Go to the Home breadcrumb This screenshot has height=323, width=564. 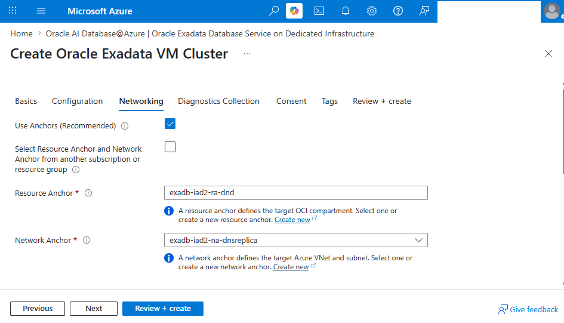coord(21,34)
